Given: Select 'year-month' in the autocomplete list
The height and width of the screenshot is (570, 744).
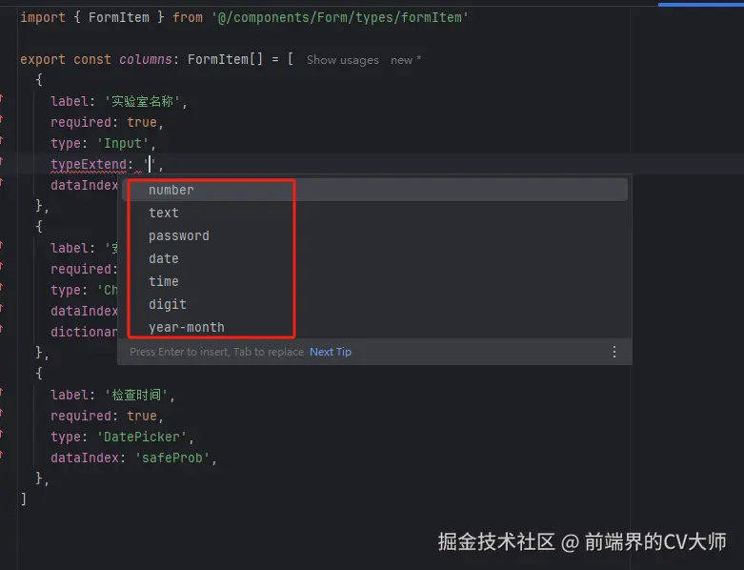Looking at the screenshot, I should tap(187, 327).
